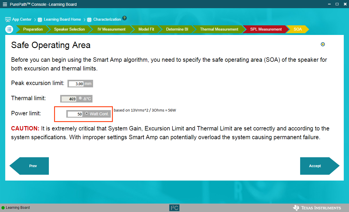Click the 'Peak excursion limit:' label

[38, 83]
